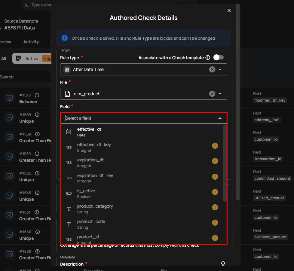
Task: Click info icon next to check #1523
Action: (37, 95)
